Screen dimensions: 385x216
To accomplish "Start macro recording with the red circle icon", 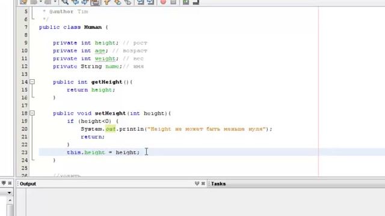I will (x=163, y=2).
